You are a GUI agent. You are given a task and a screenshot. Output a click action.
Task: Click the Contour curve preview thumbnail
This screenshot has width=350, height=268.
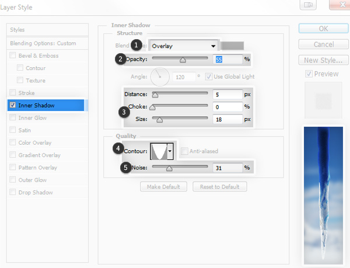click(158, 152)
